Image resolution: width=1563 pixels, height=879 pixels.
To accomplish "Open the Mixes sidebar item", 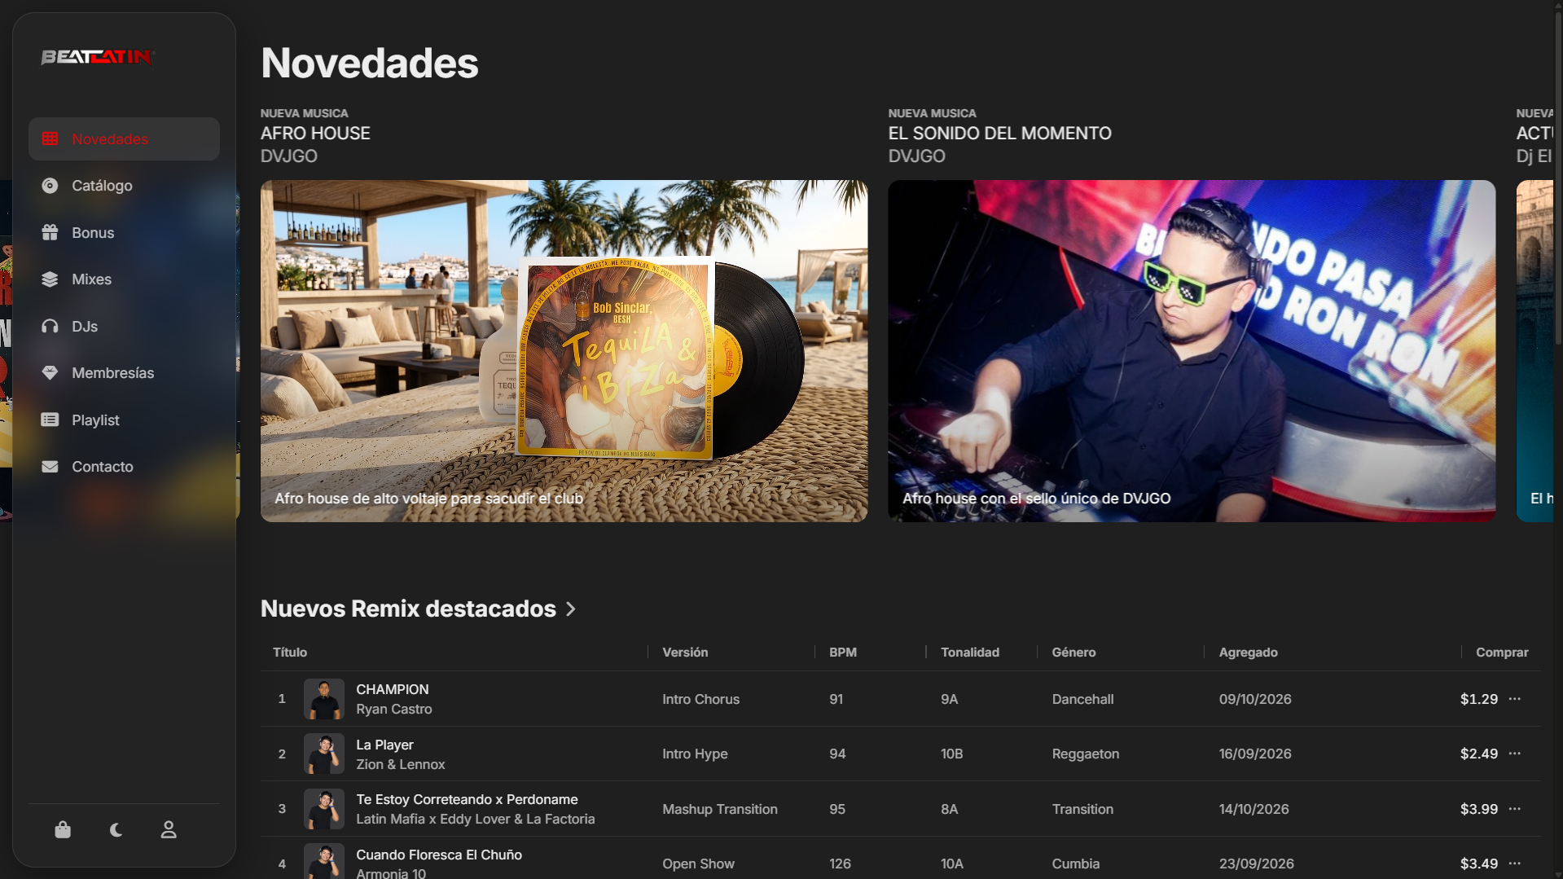I will [124, 279].
